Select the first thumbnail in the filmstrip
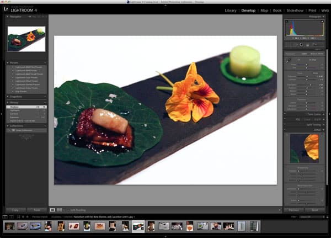Image resolution: width=331 pixels, height=238 pixels. pos(9,226)
